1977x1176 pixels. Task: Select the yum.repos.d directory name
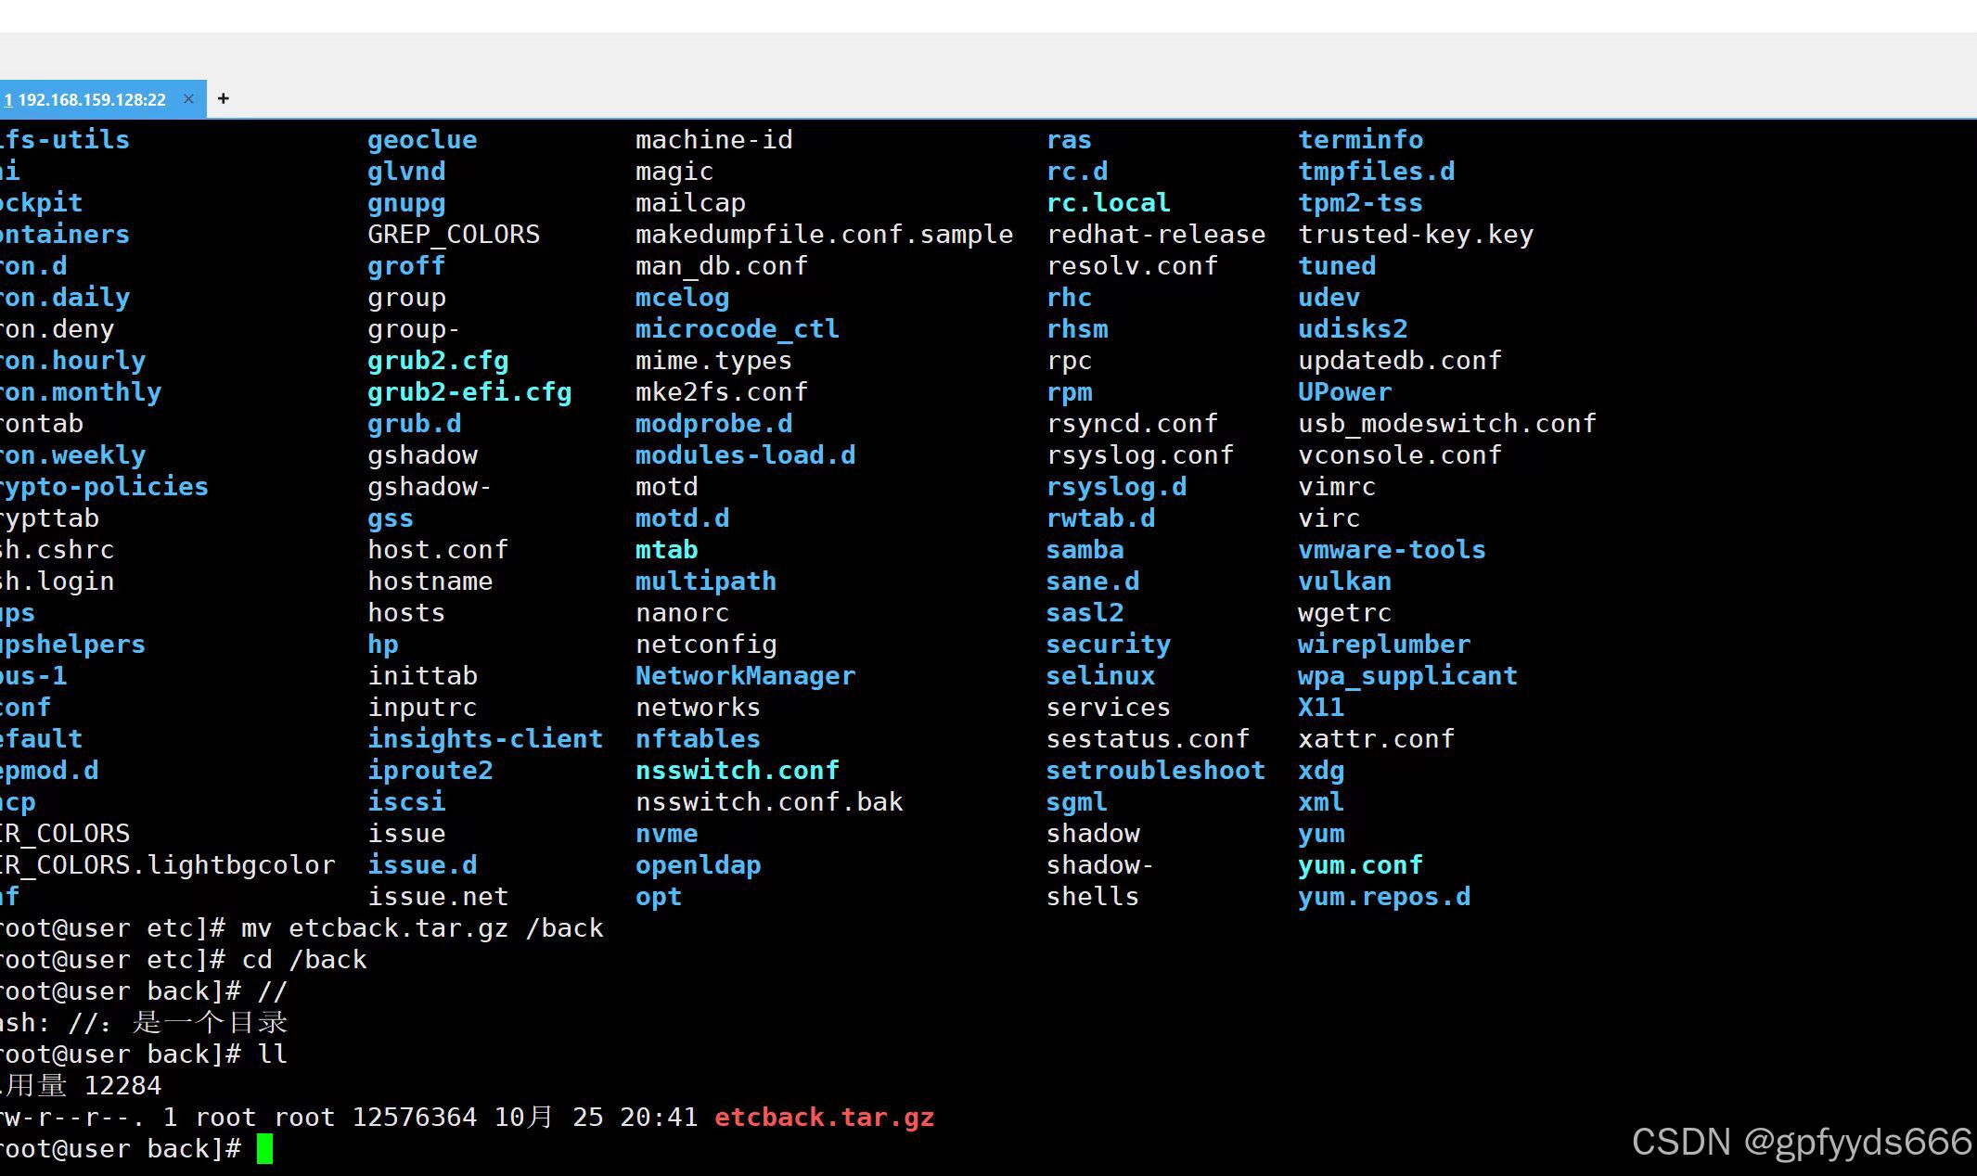coord(1383,896)
